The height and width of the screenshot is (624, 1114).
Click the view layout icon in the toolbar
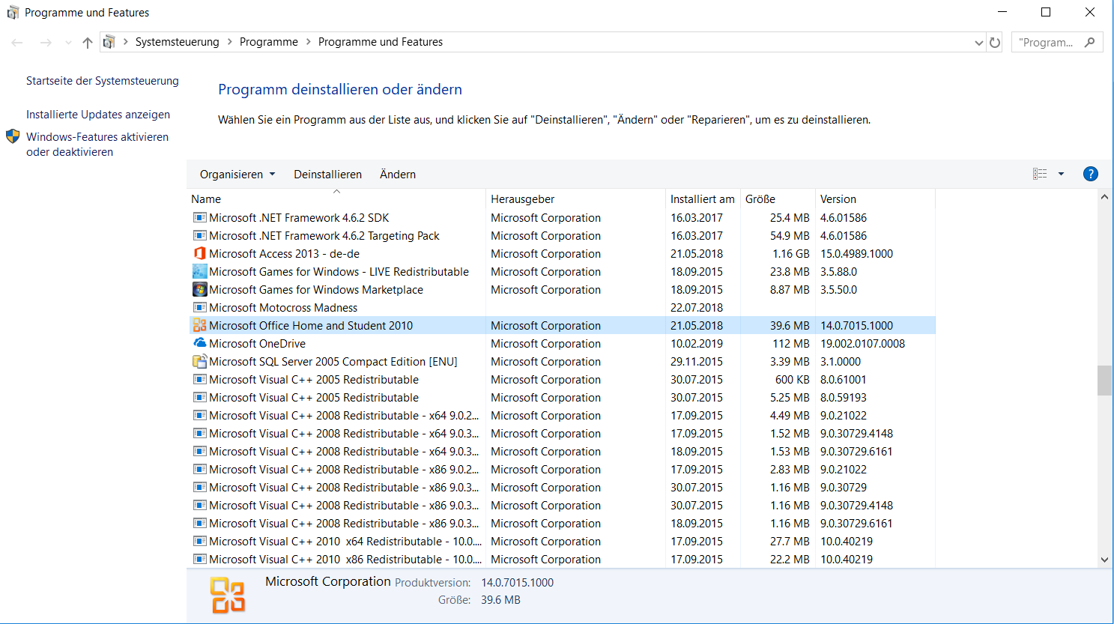(x=1040, y=174)
